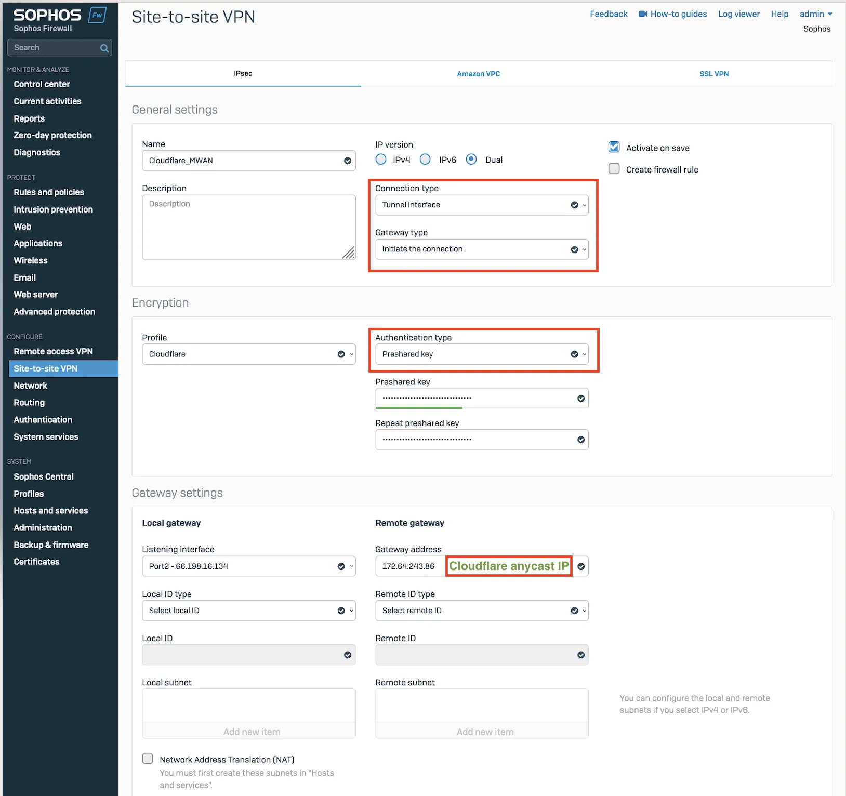Switch to the SSL VPN tab
The width and height of the screenshot is (846, 796).
pyautogui.click(x=713, y=74)
